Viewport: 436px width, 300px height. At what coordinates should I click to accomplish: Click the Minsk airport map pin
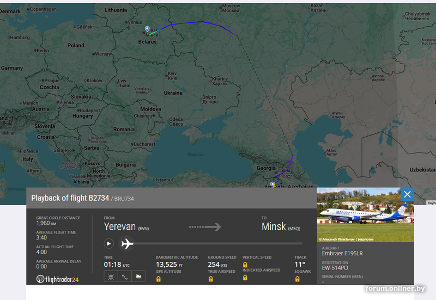[147, 29]
